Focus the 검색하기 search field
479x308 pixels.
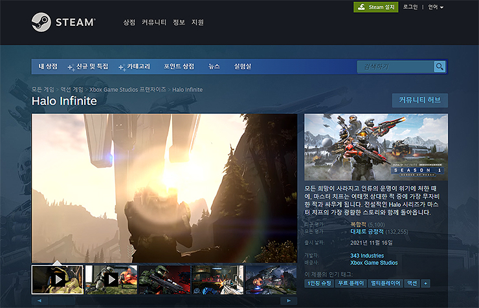click(395, 67)
